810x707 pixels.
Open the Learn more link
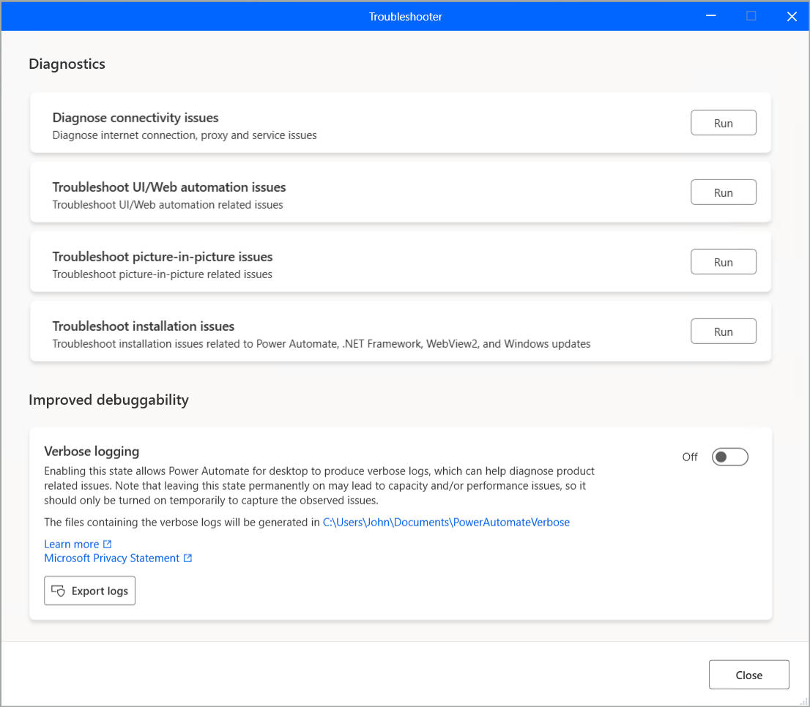click(71, 544)
